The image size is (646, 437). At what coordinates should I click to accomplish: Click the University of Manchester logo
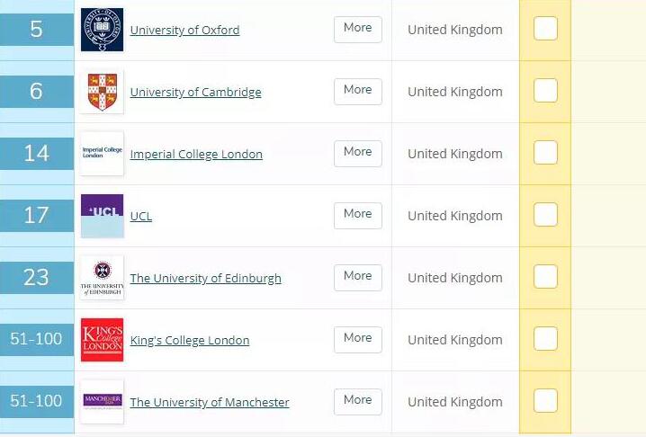102,402
